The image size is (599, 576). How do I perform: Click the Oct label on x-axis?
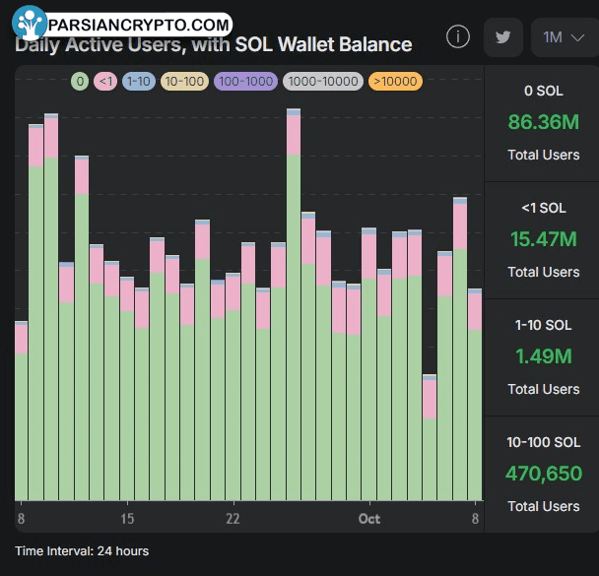tap(369, 519)
